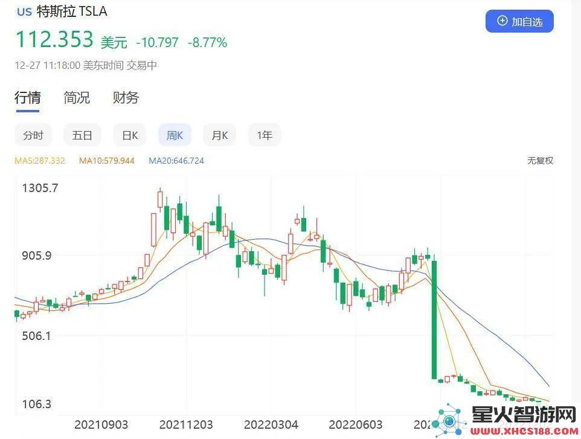The width and height of the screenshot is (581, 439).
Task: Click the US market badge
Action: (24, 12)
